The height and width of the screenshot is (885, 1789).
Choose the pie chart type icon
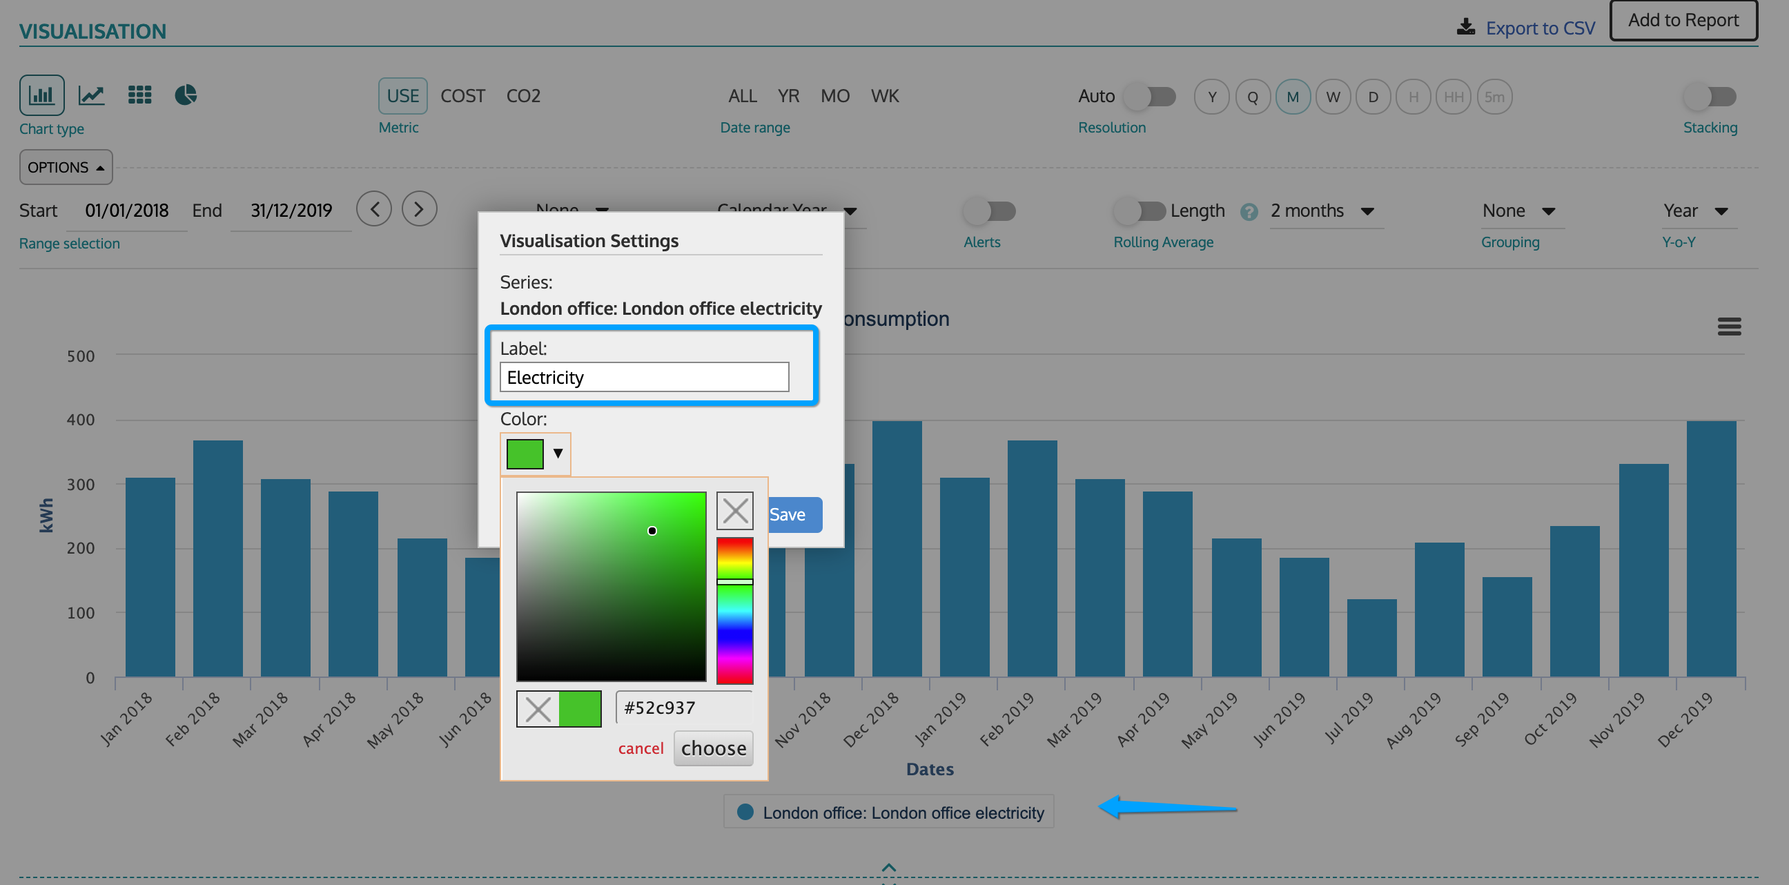[186, 95]
